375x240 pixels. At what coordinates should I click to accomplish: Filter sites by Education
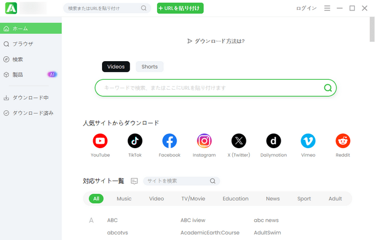(x=235, y=199)
